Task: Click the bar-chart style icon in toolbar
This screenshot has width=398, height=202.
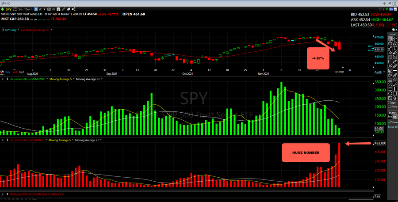Action: 54,9
